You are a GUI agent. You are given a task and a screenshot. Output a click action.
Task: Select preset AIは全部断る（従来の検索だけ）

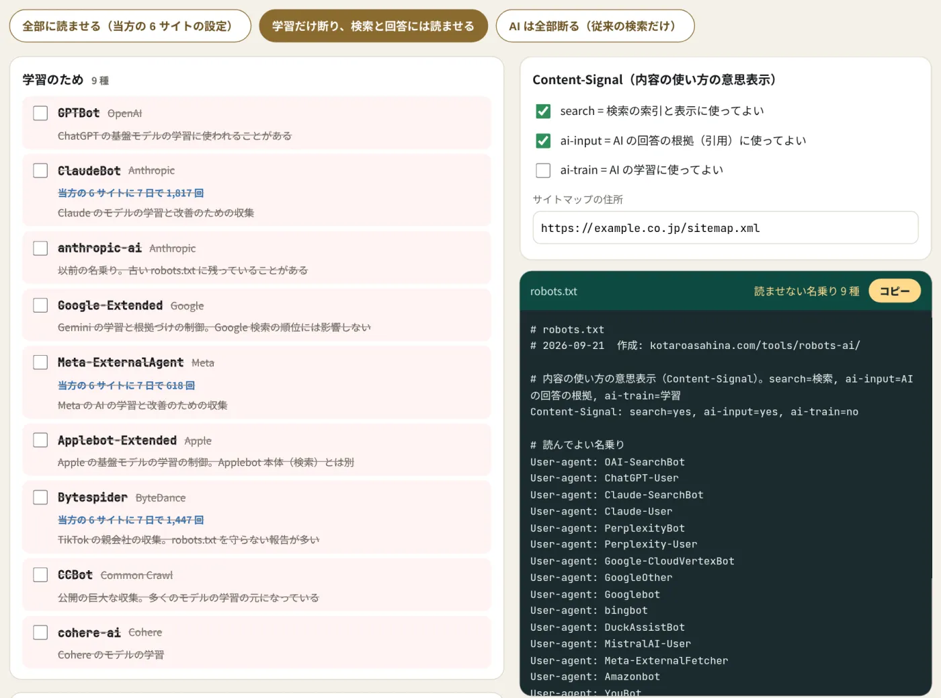(x=595, y=26)
